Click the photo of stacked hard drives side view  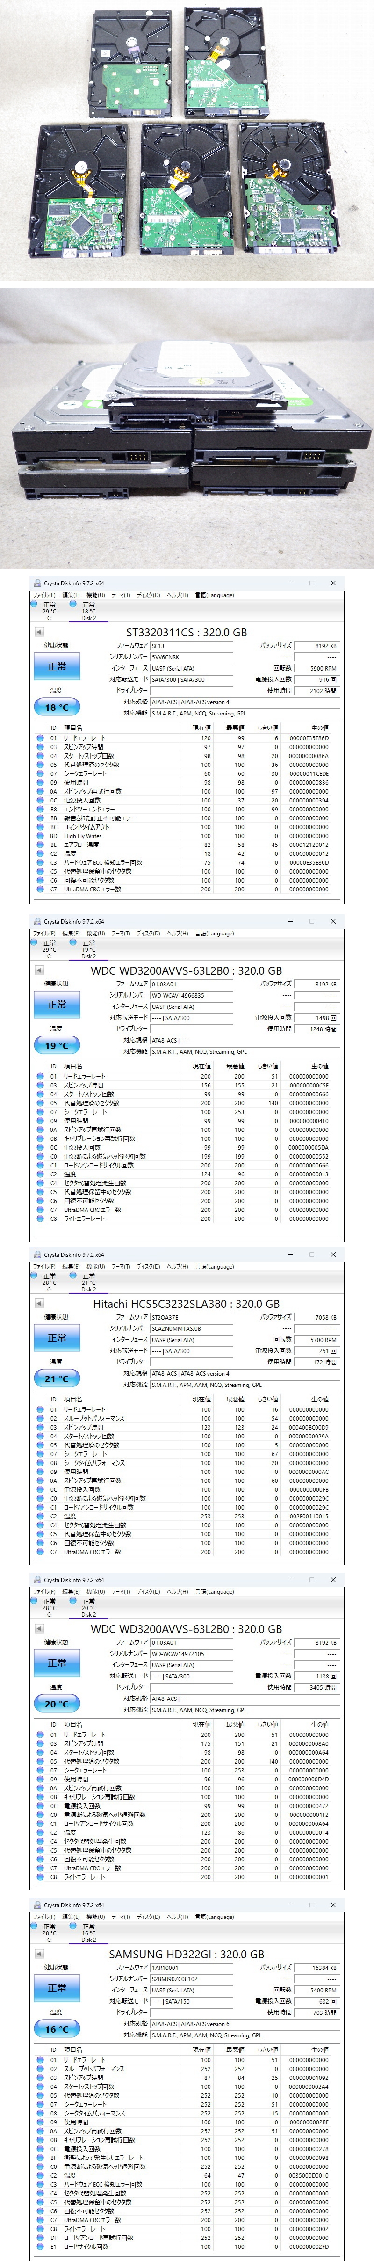click(187, 428)
